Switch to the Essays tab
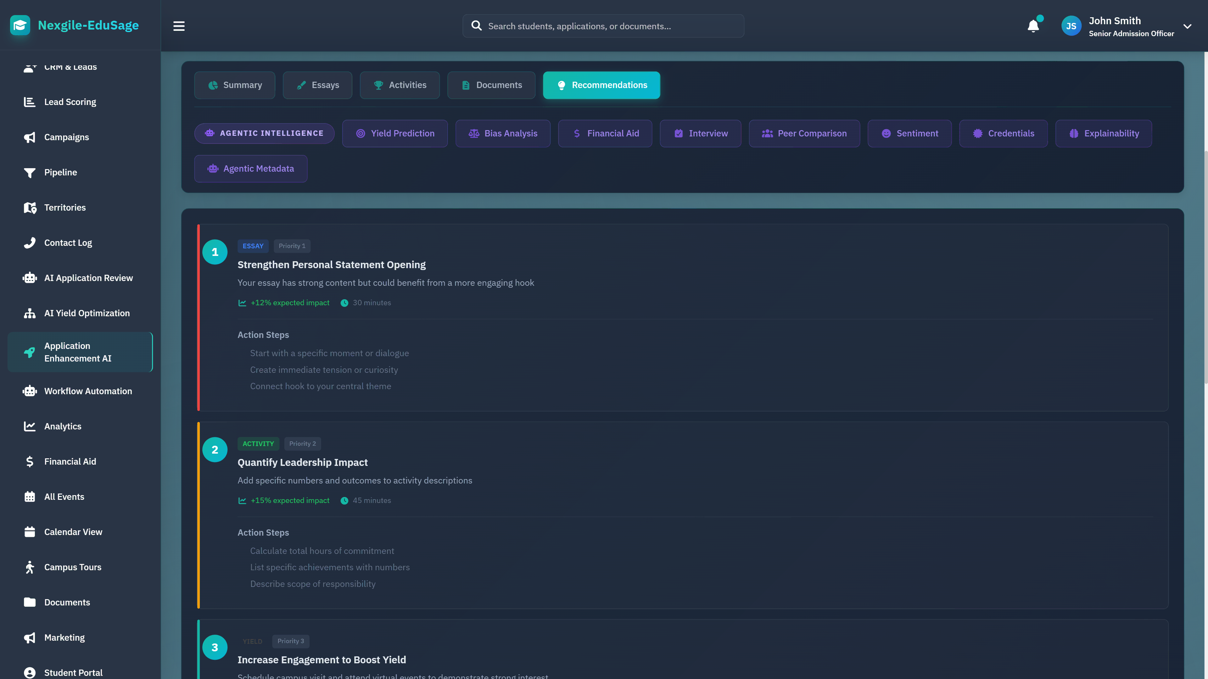Screen dimensions: 1208x679 tap(317, 85)
